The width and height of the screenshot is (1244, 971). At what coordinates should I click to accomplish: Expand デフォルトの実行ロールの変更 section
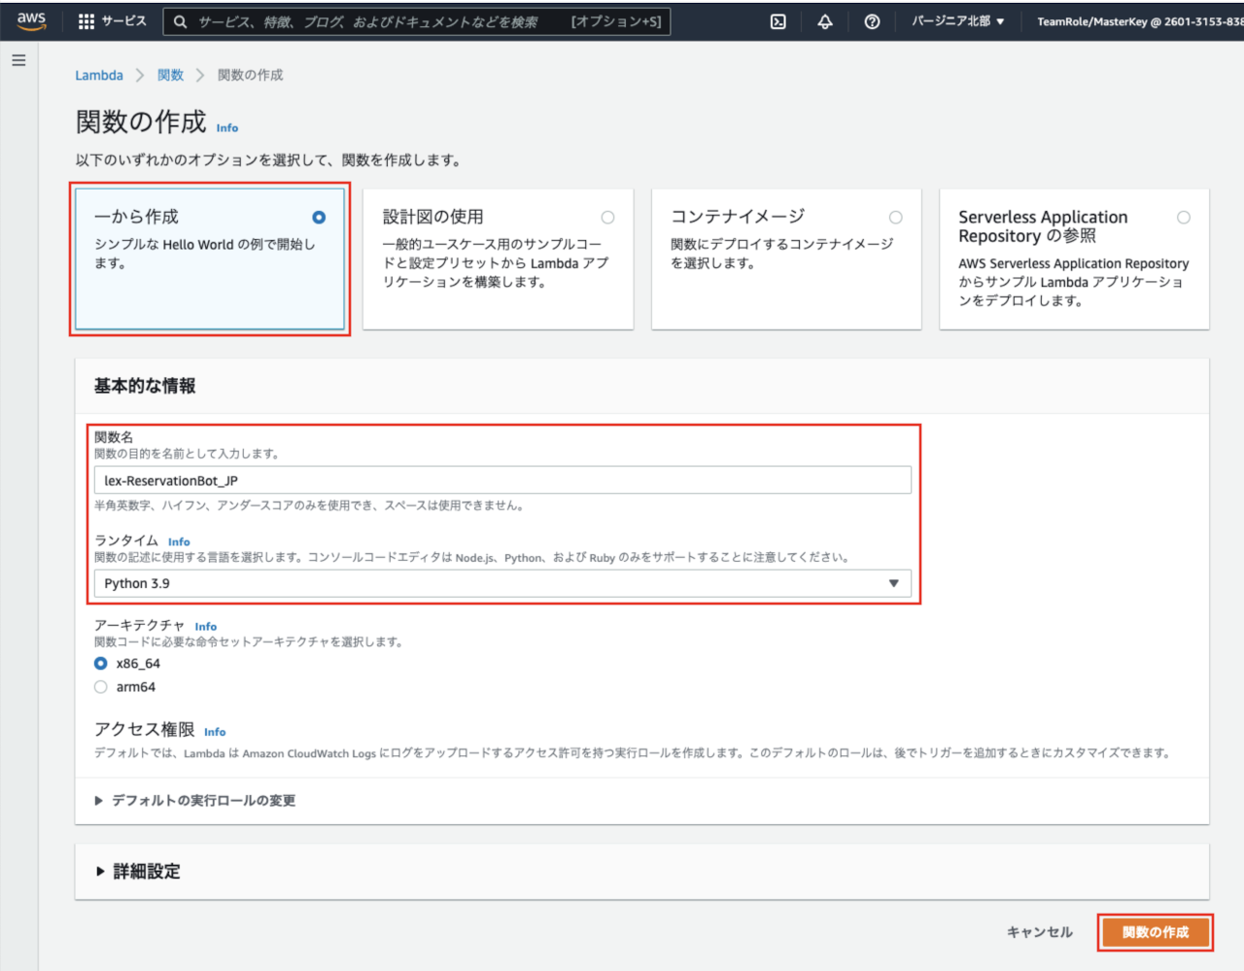pyautogui.click(x=195, y=800)
